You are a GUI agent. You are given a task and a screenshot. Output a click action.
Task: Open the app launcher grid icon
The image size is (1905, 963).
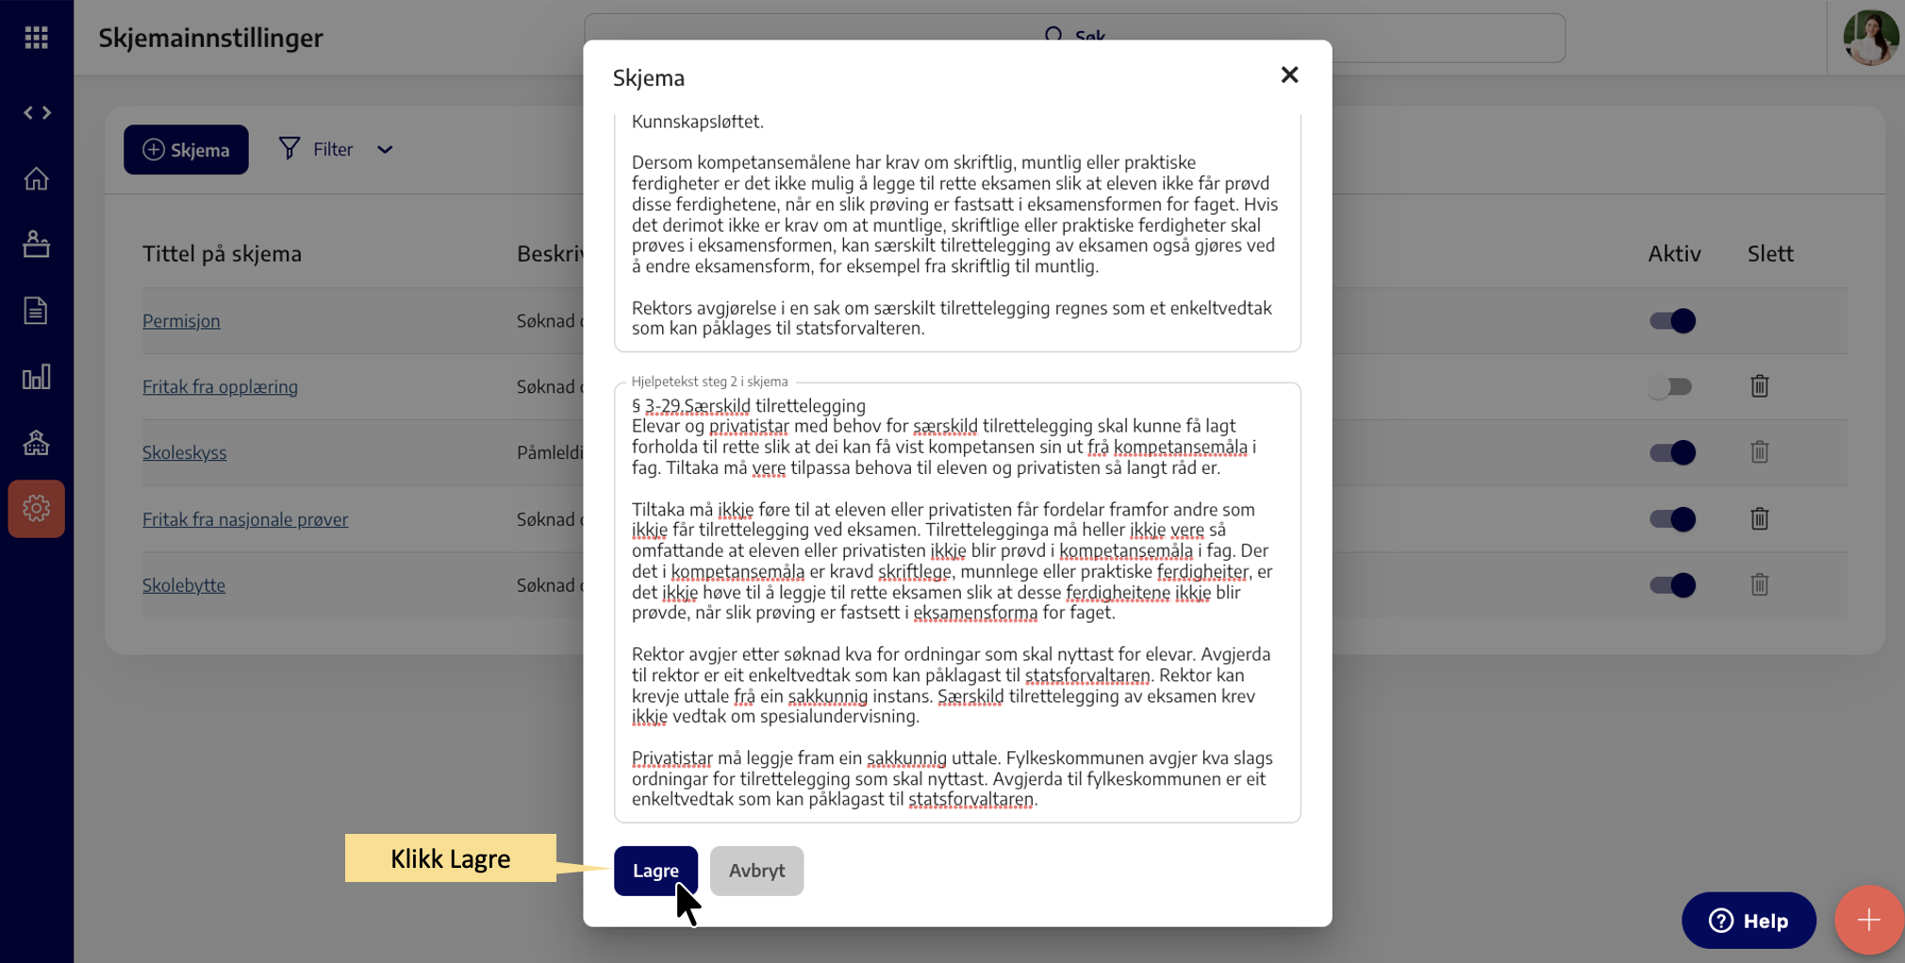(36, 38)
